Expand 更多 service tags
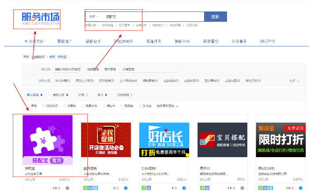 [x=294, y=81]
